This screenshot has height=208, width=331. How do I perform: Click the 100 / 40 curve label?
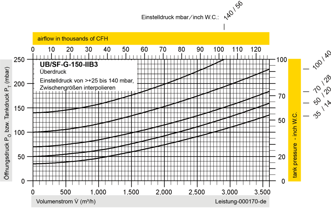tap(322, 60)
